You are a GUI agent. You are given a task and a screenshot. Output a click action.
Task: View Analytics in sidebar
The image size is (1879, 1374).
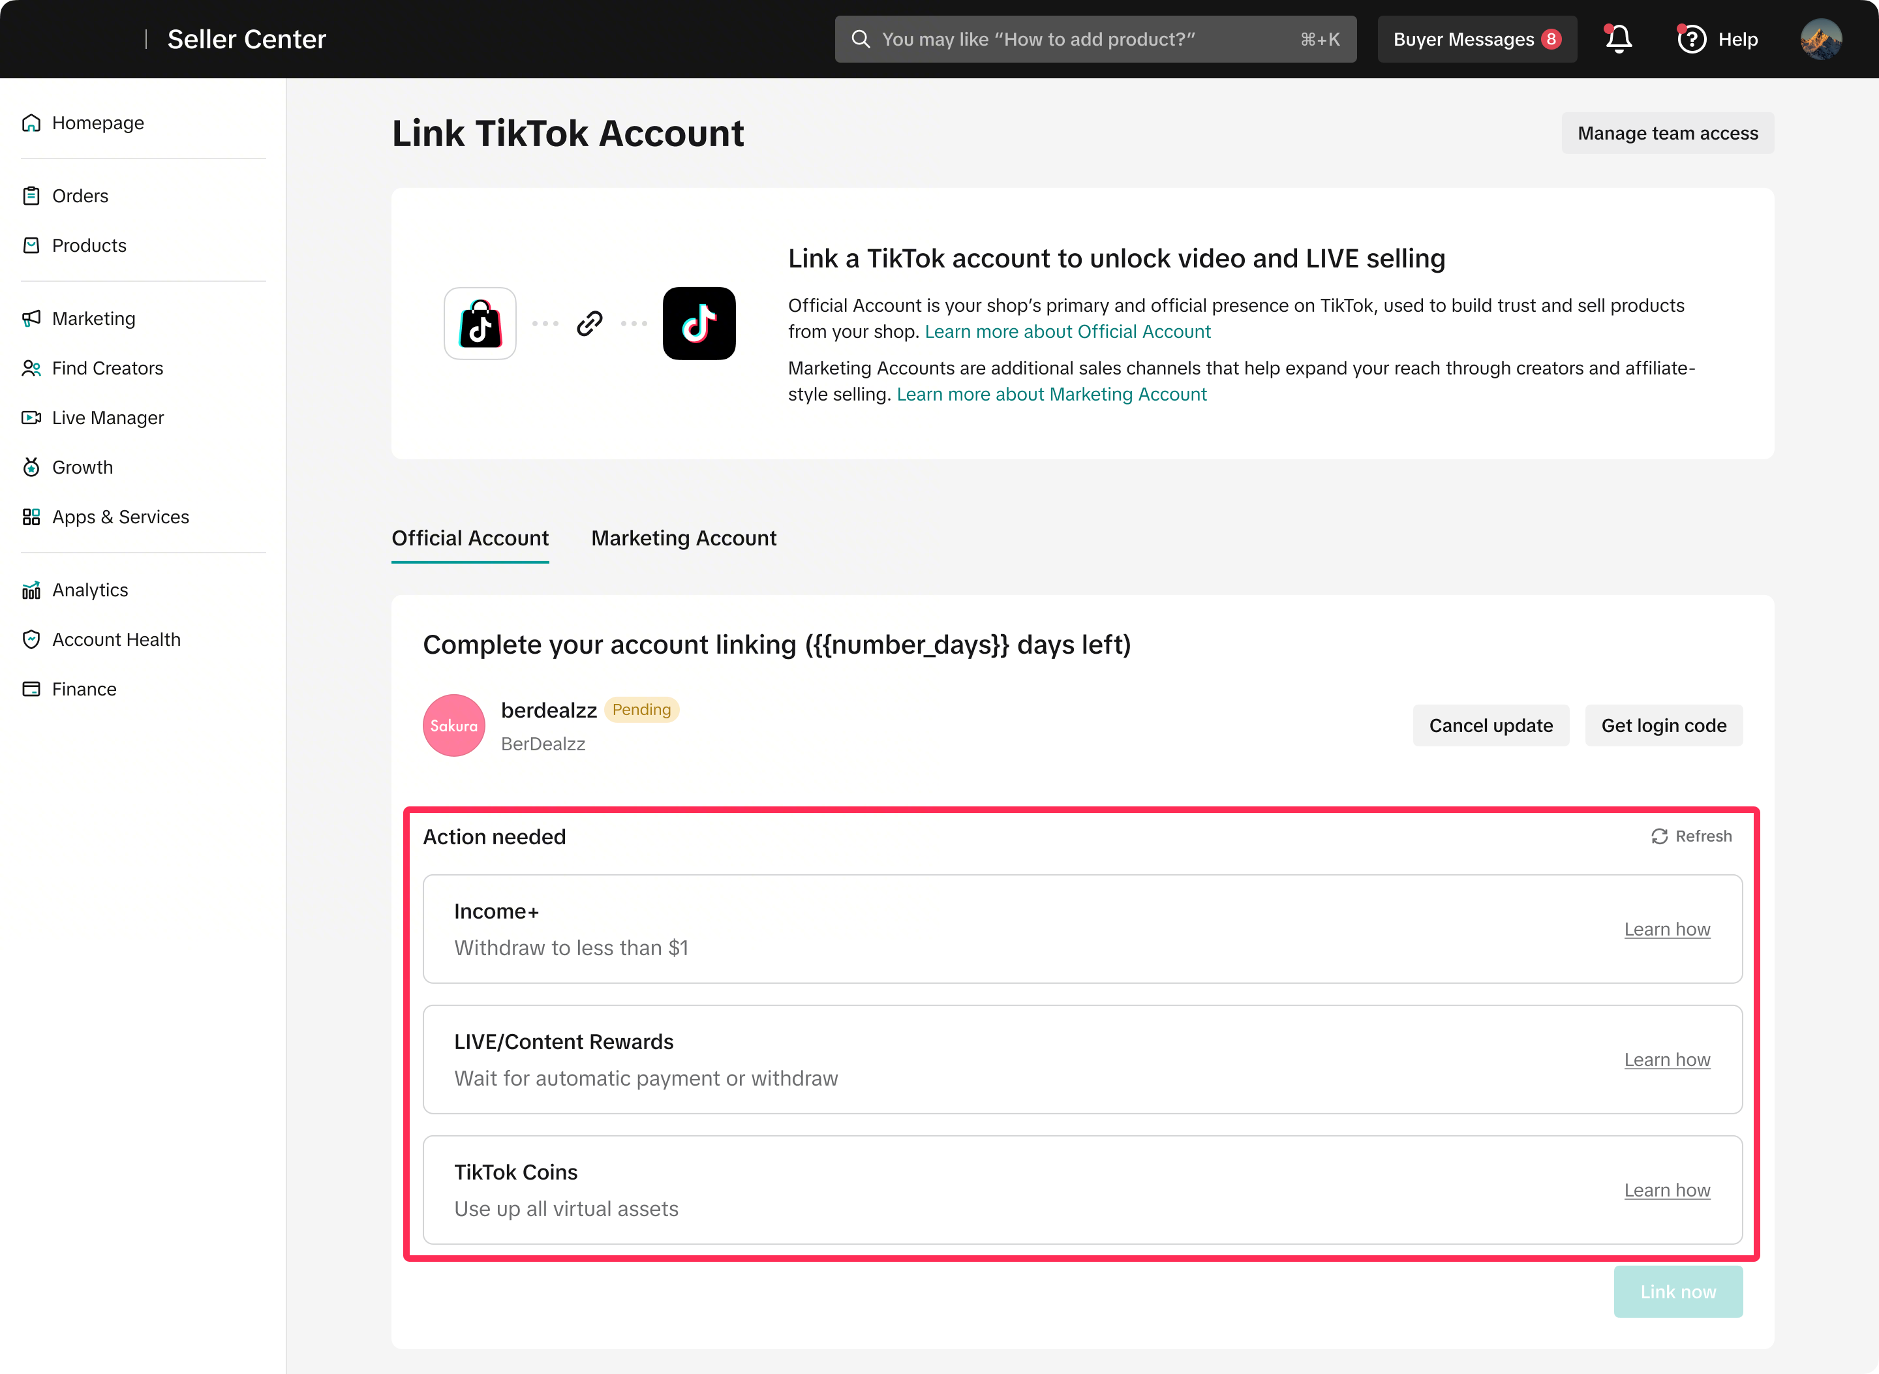click(76, 590)
